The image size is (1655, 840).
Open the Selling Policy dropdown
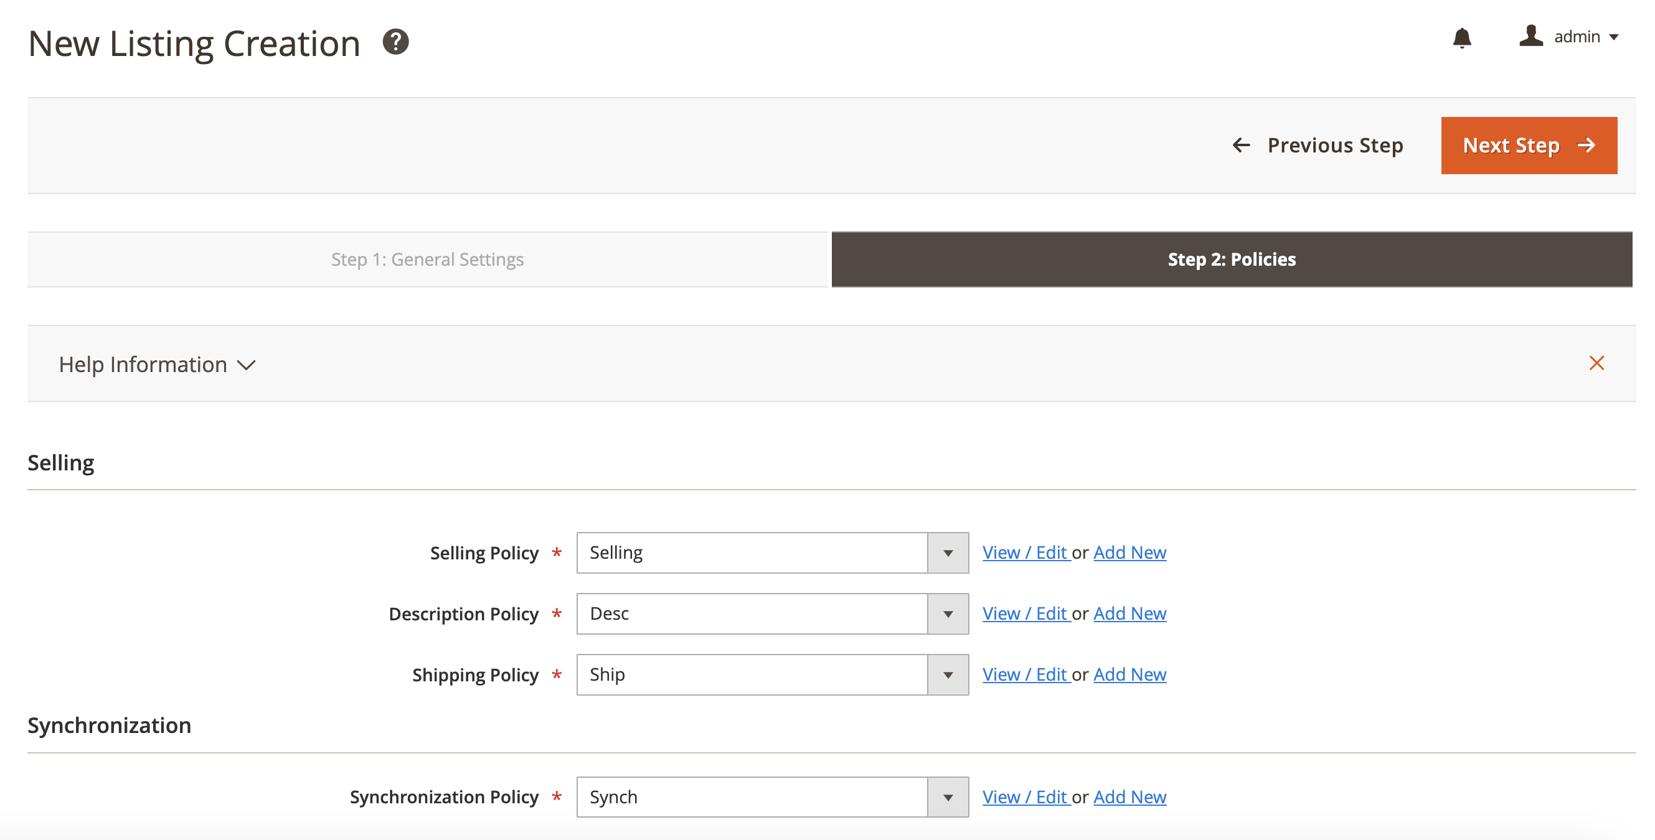(772, 553)
